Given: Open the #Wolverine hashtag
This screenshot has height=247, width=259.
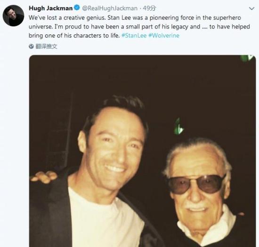Looking at the screenshot, I should pyautogui.click(x=164, y=35).
